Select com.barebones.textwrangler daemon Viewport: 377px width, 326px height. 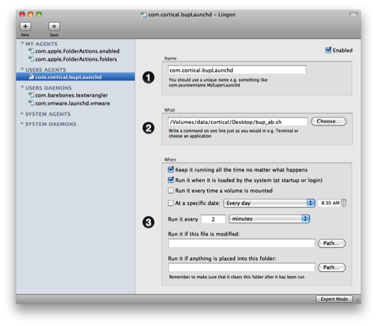pos(72,95)
